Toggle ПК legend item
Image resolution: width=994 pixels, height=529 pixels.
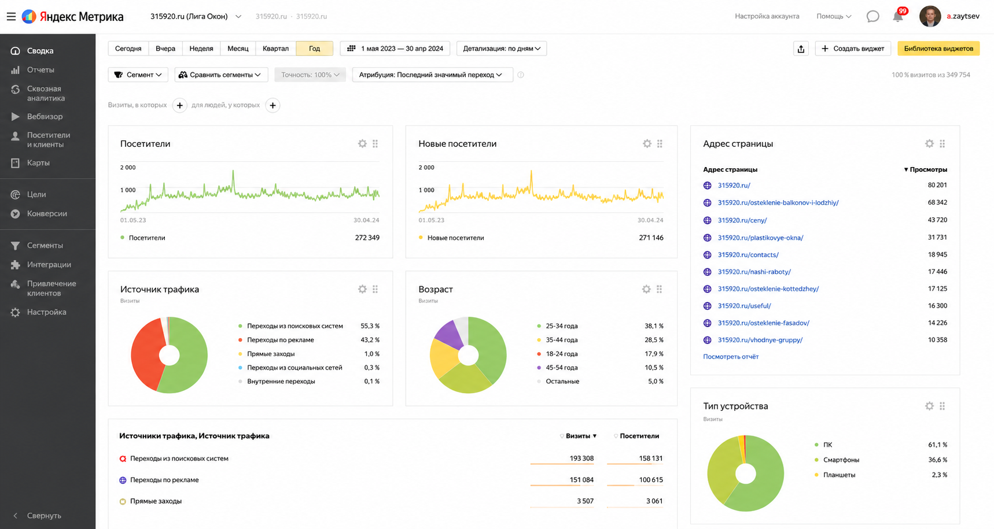point(823,445)
